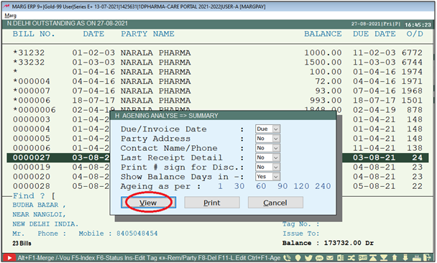Click ageing value 60
The height and width of the screenshot is (263, 437).
[x=261, y=186]
